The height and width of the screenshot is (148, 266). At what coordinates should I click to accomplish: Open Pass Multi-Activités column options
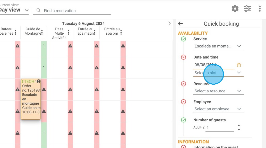[68, 32]
